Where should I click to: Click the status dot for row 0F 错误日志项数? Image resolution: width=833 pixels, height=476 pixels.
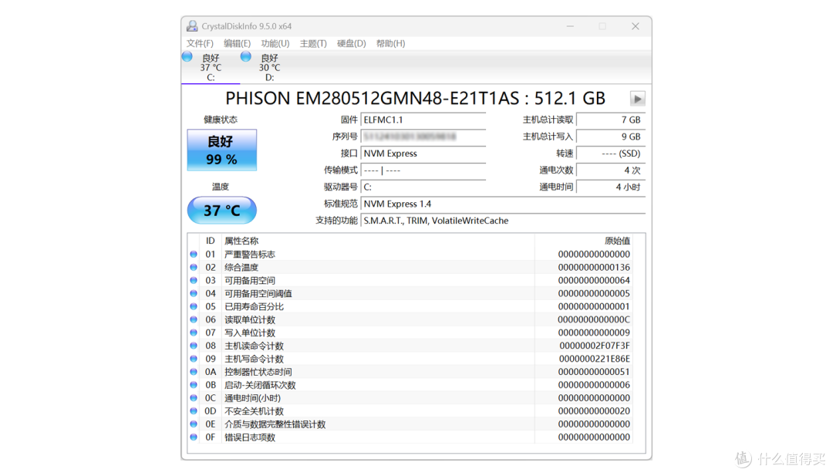click(194, 437)
